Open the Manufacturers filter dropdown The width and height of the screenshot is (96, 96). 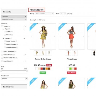15,79
